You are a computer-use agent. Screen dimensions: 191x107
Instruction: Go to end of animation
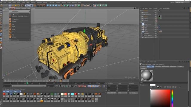pyautogui.click(x=76, y=86)
